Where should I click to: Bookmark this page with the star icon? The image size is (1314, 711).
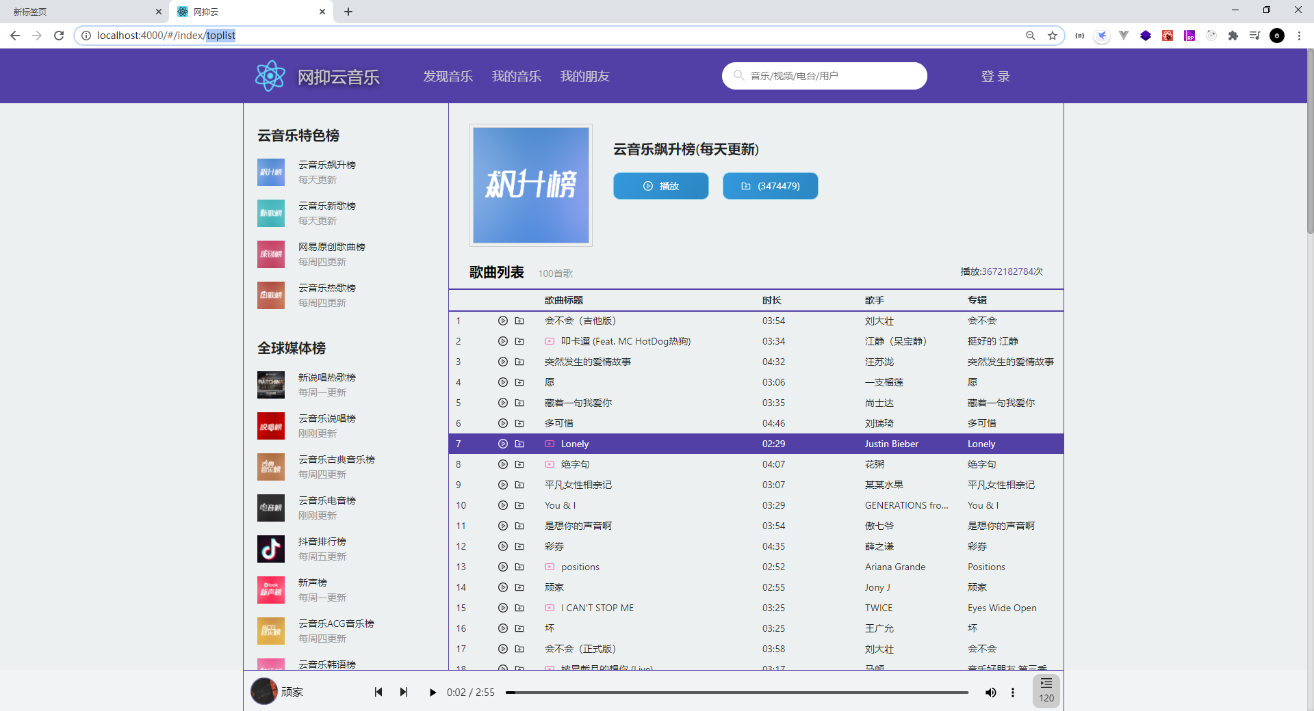click(1053, 36)
